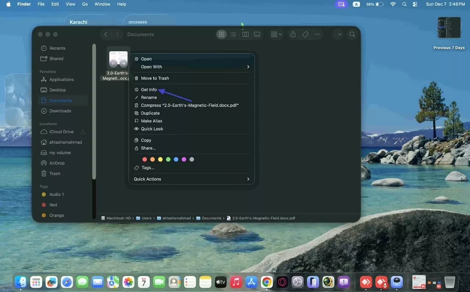Open the Go menu in the menu bar
Image resolution: width=470 pixels, height=292 pixels.
[85, 4]
